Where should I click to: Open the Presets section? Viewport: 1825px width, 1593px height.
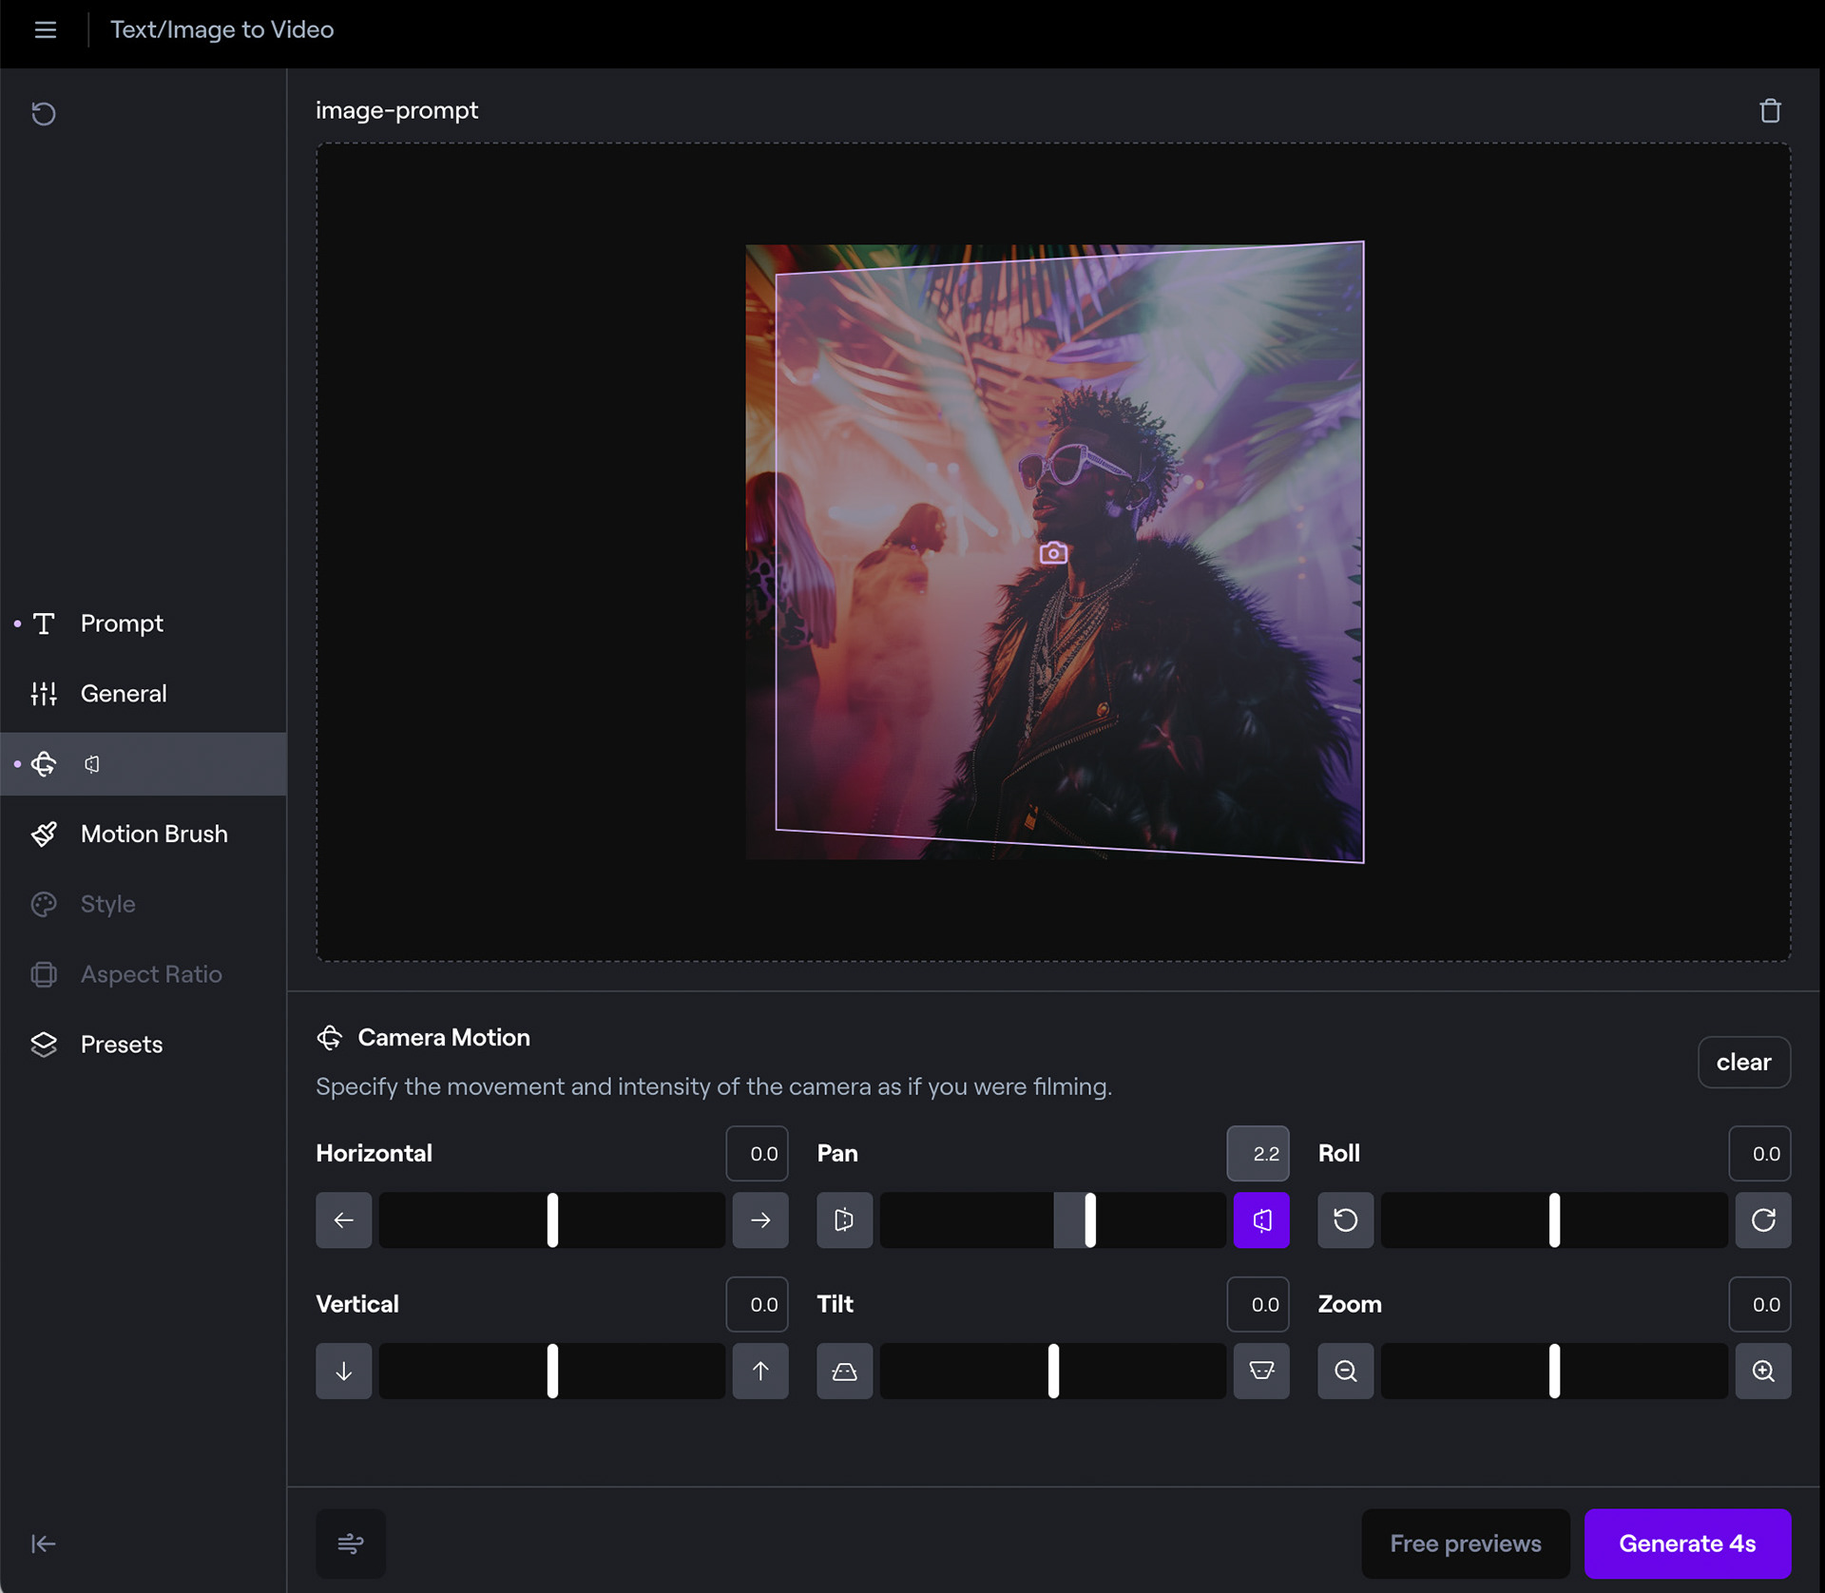143,1045
